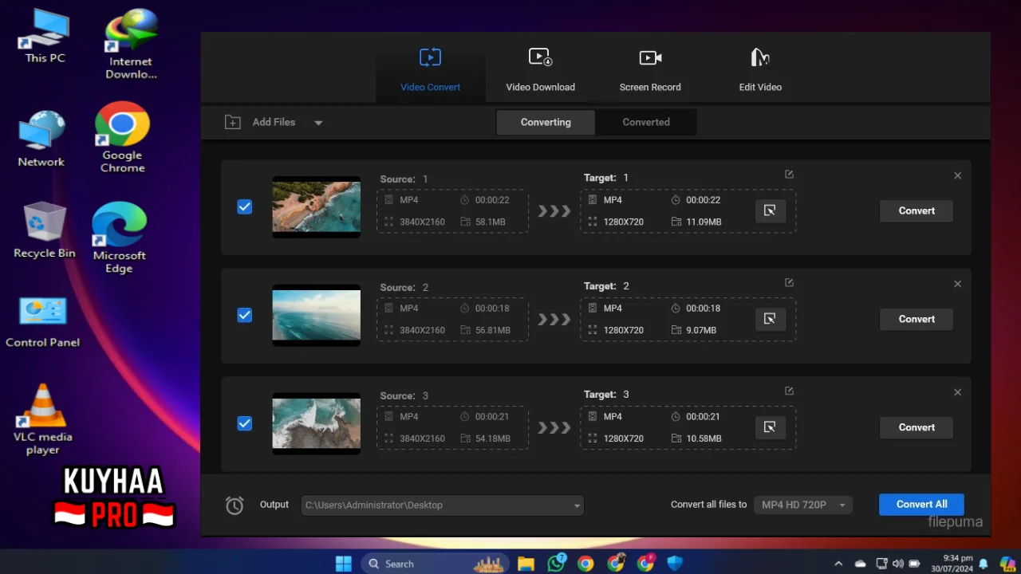Select the Internet Download Manager desktop icon
This screenshot has height=574, width=1021.
(131, 44)
